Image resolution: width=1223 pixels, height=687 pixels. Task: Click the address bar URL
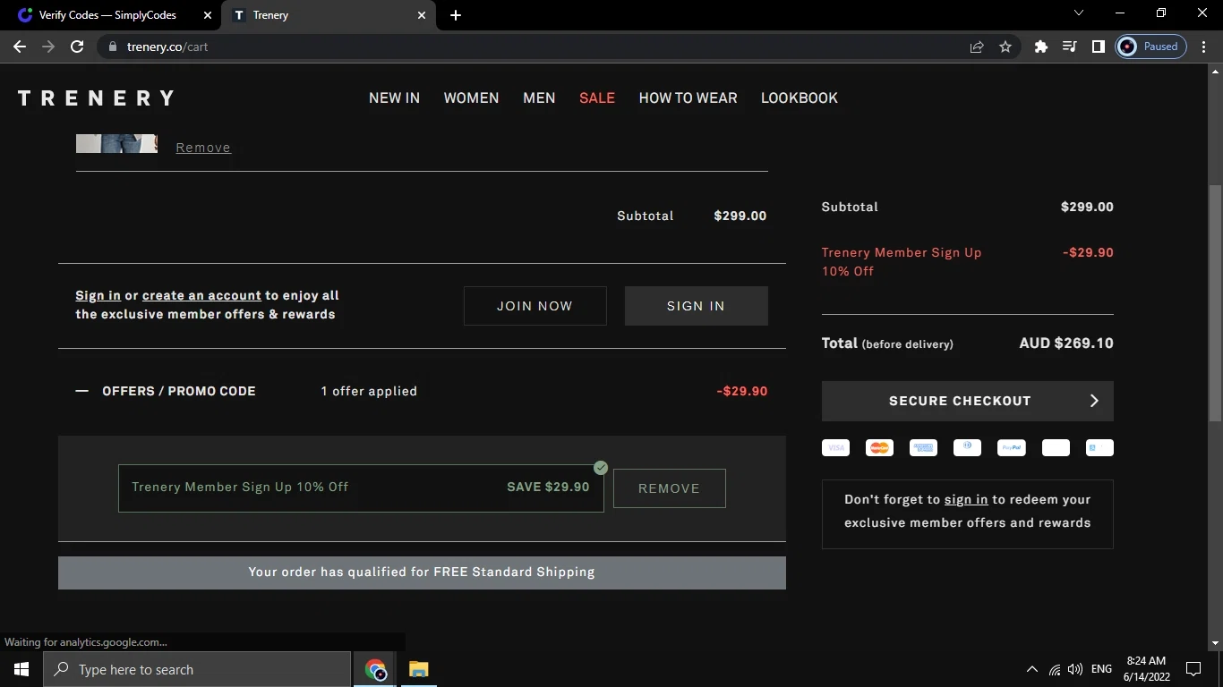[167, 47]
